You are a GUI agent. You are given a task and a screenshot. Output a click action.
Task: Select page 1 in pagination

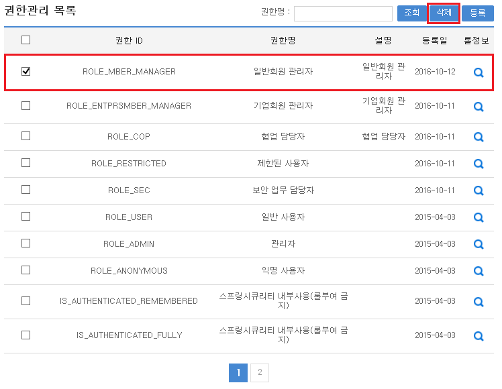pos(238,373)
